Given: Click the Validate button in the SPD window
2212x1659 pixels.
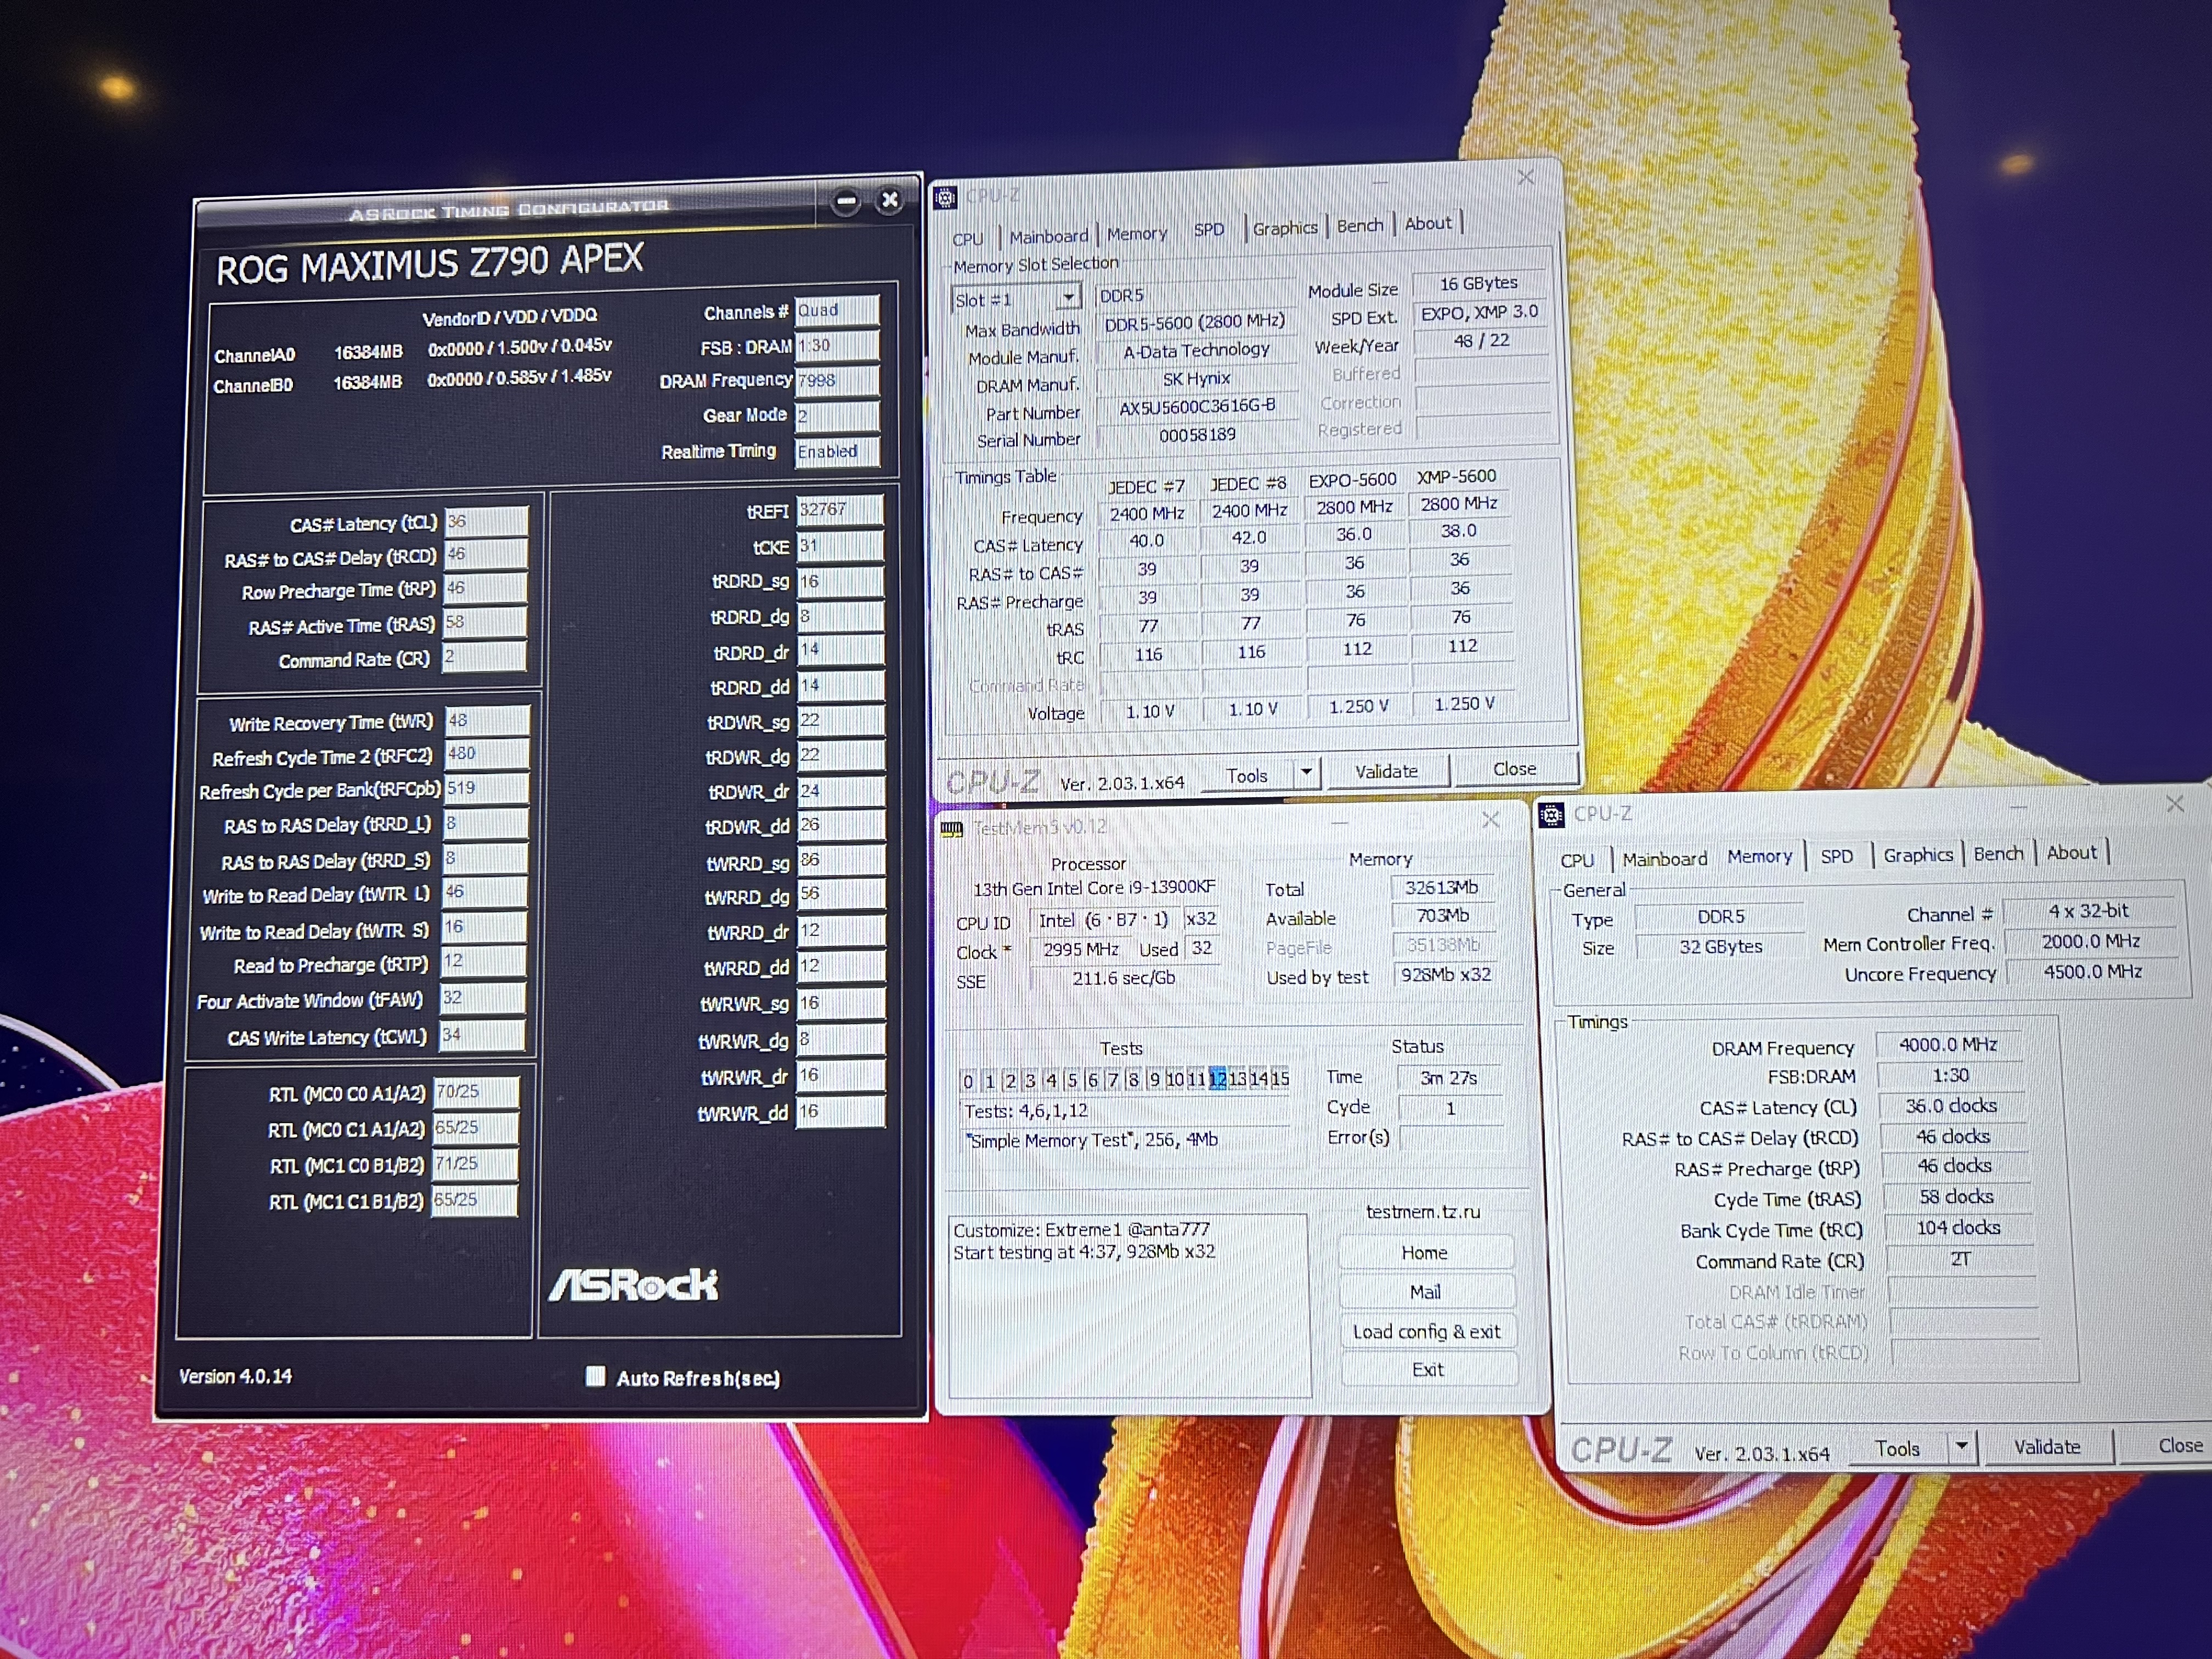Looking at the screenshot, I should click(1386, 772).
